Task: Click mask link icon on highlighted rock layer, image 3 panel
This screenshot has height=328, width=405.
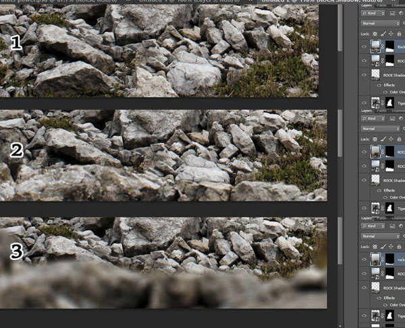Action: click(383, 259)
